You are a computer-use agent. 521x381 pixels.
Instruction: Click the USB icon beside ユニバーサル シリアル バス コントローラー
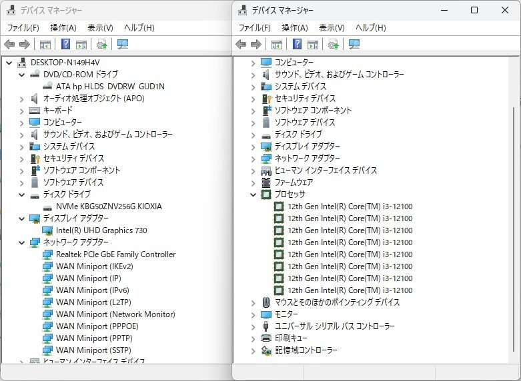266,326
